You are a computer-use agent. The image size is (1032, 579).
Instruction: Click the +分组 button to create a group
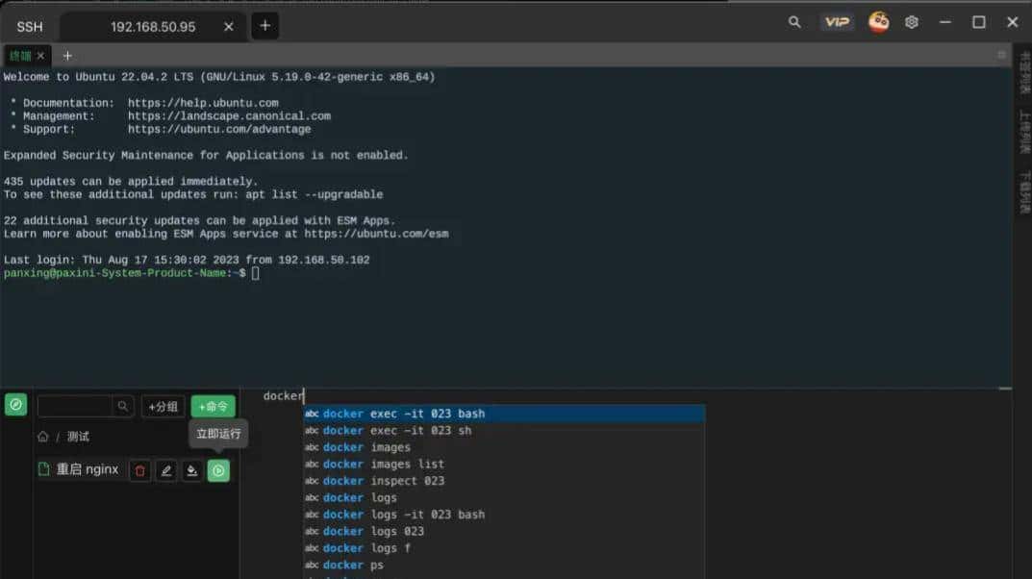click(163, 406)
